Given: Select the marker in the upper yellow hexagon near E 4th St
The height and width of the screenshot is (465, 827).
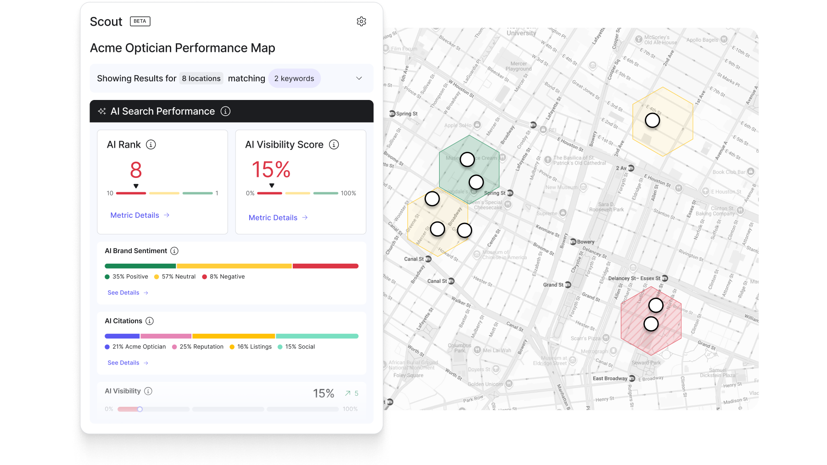Looking at the screenshot, I should coord(652,121).
